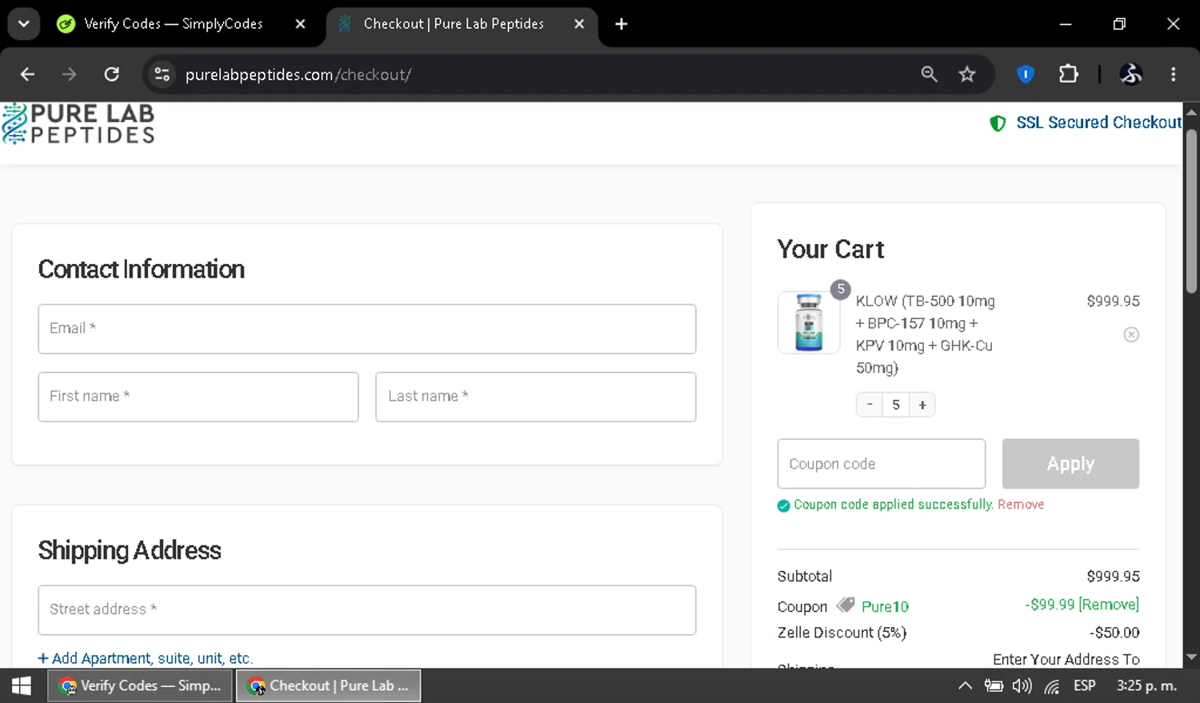Open the ESP language input indicator
The height and width of the screenshot is (703, 1200).
point(1085,685)
